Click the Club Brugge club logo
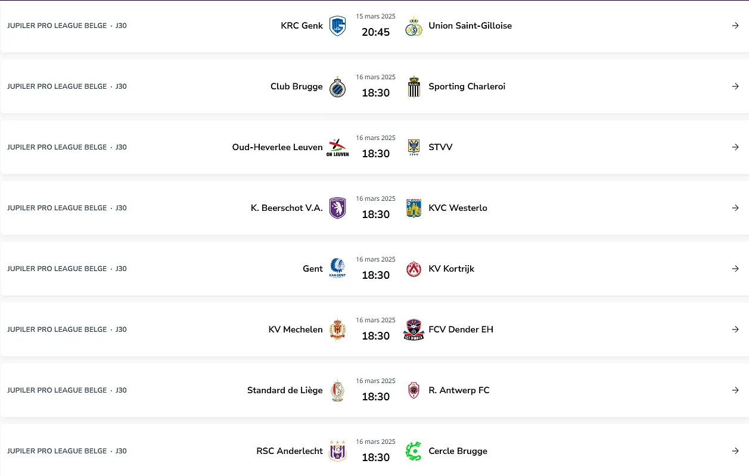 pos(338,86)
